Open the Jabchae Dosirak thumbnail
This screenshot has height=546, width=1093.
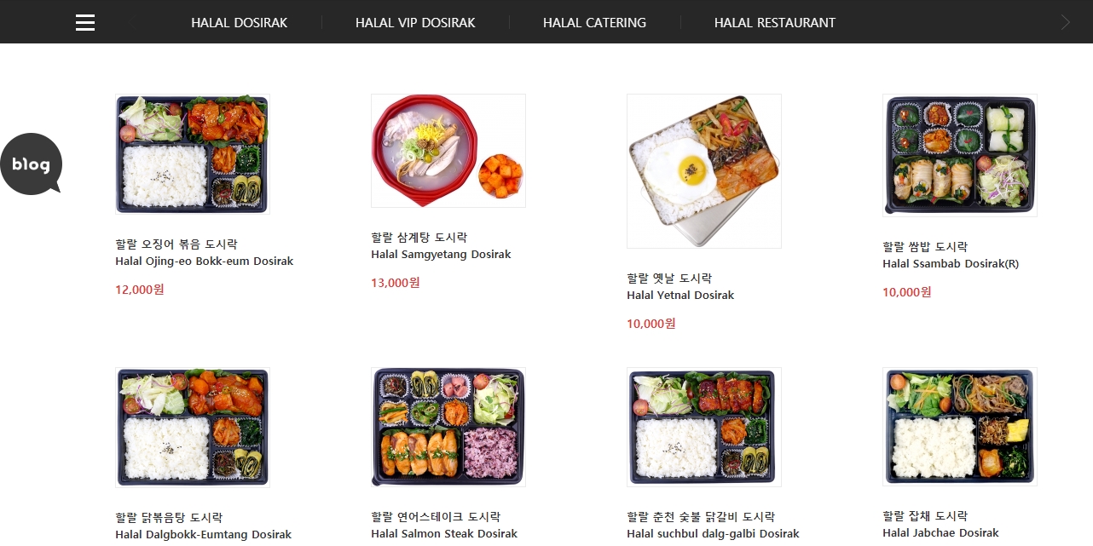click(960, 427)
